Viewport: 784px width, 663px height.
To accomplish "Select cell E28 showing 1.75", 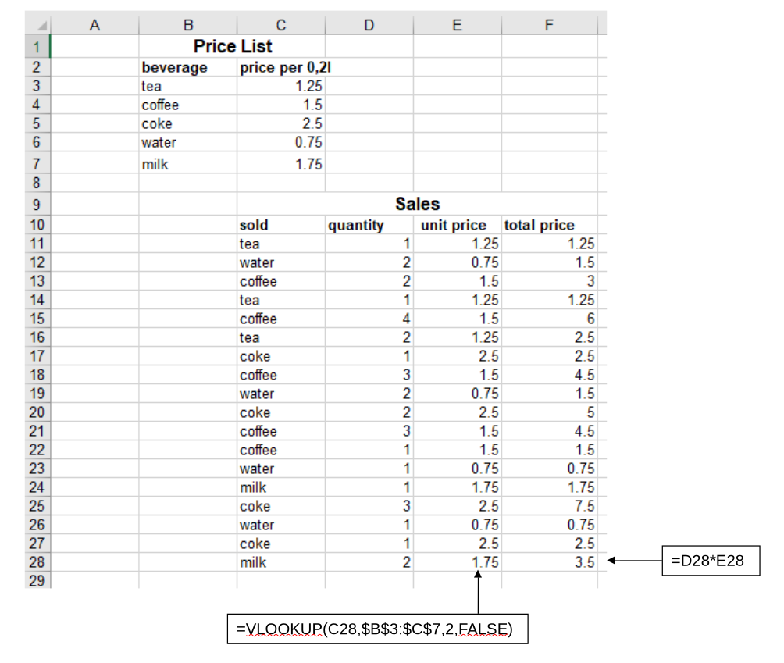I will coord(458,562).
